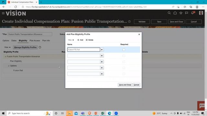Click Save and Close in page header
207x116 pixels.
coord(176,22)
